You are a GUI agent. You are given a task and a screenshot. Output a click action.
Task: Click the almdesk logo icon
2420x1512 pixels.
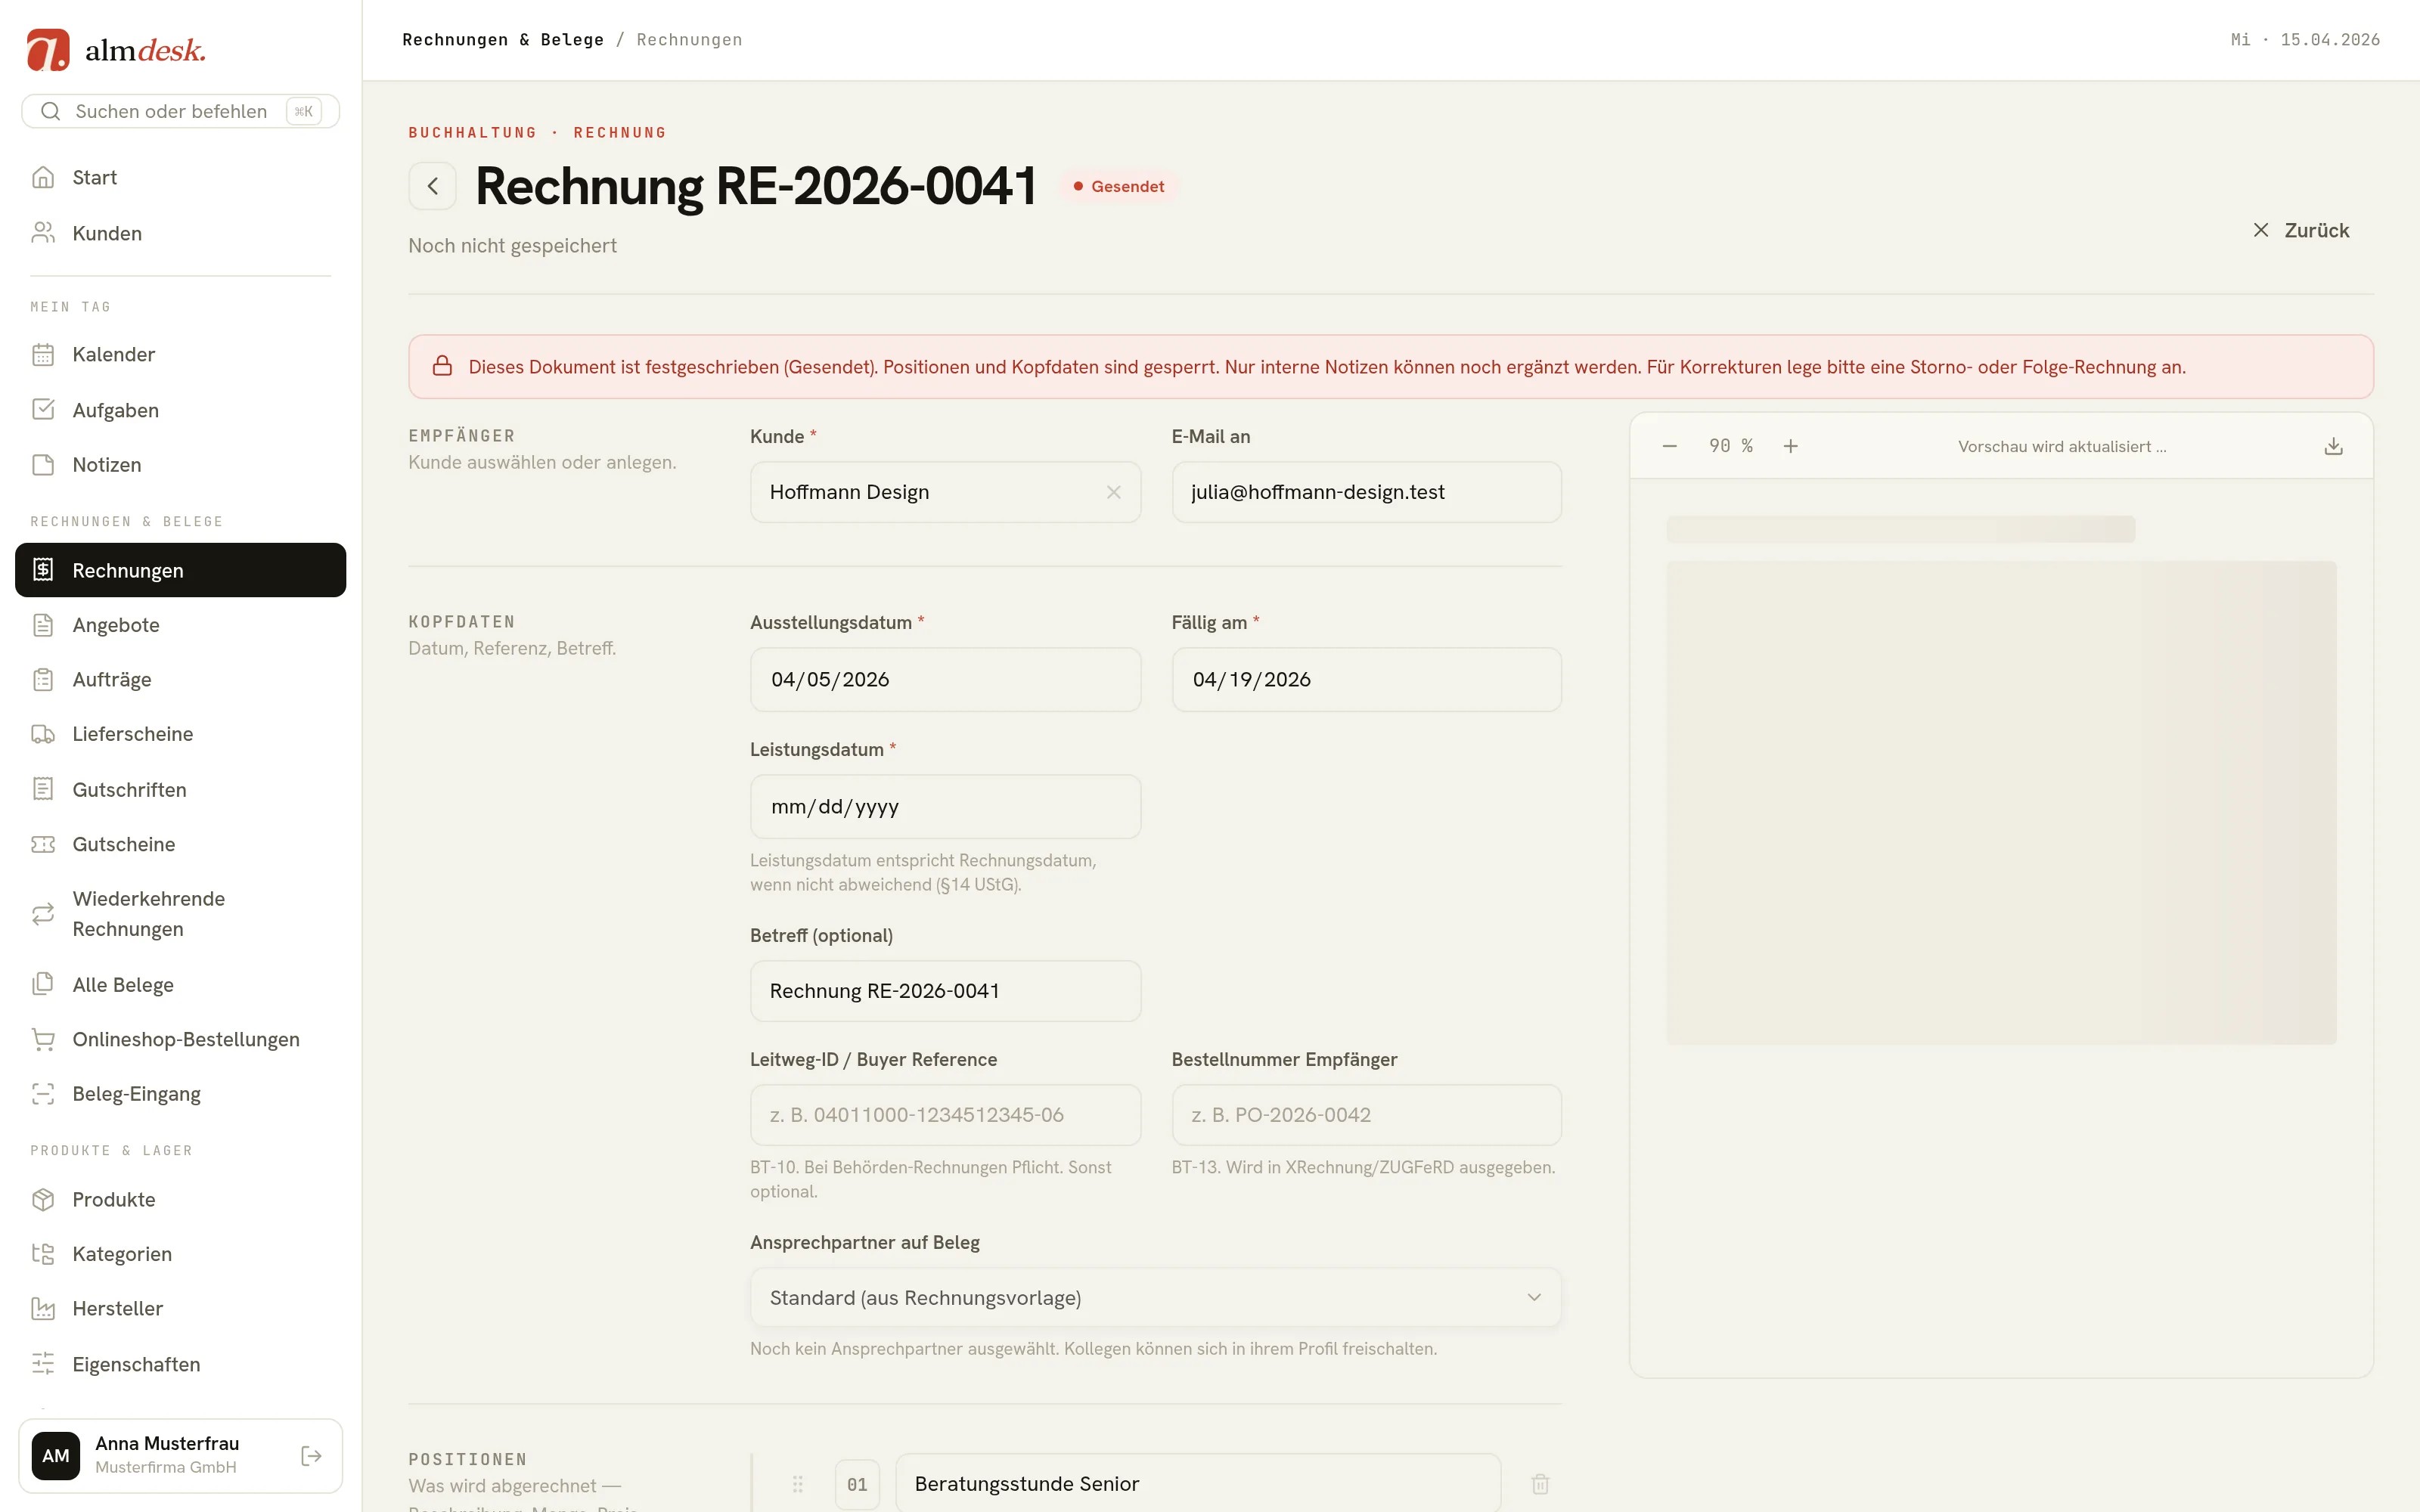48,50
